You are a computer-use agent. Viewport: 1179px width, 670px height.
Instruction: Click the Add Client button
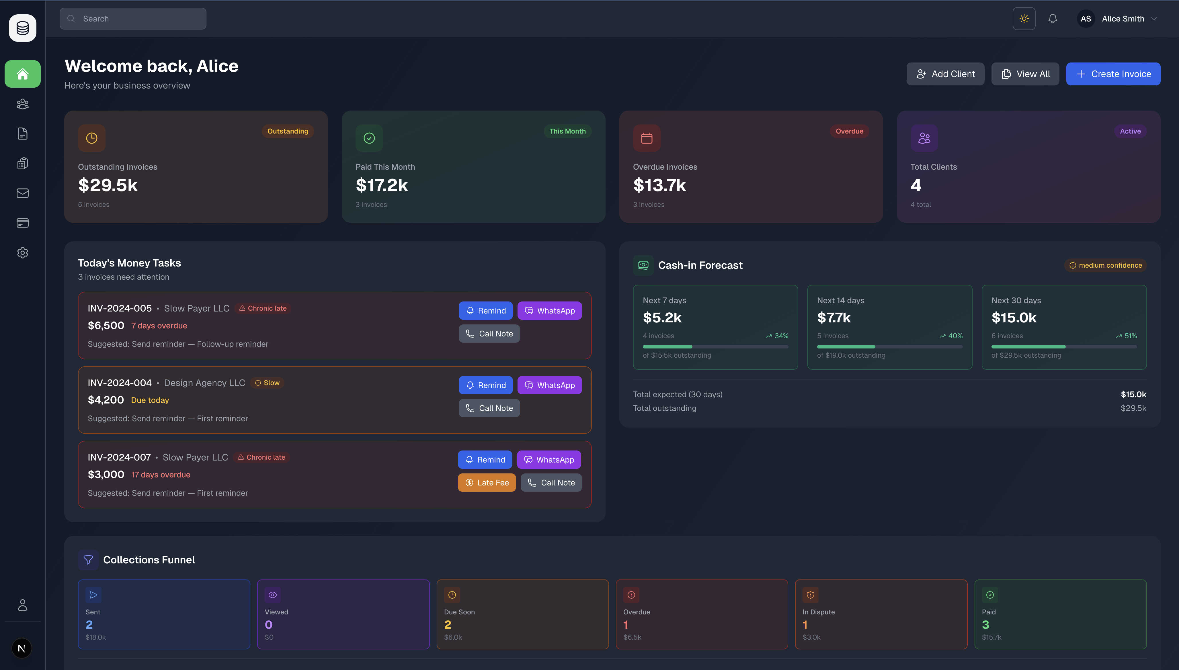click(945, 74)
